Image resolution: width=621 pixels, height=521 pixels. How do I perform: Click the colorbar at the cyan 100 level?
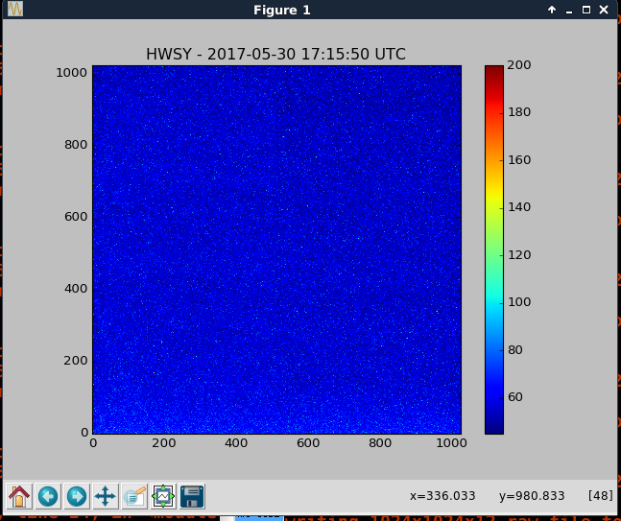(x=494, y=302)
